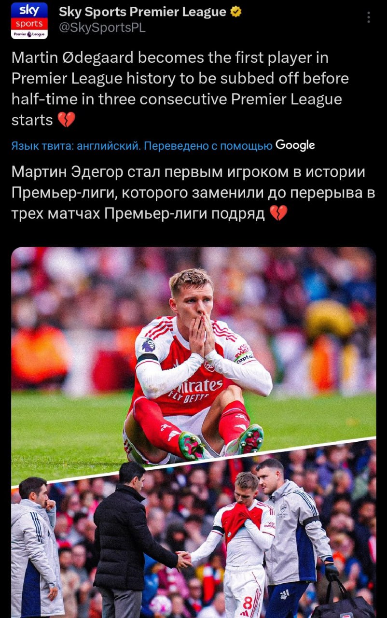
Task: Tap the 'Язык твита: английский' label
Action: click(x=75, y=146)
